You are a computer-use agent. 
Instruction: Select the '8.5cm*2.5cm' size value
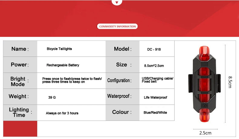(x=154, y=66)
